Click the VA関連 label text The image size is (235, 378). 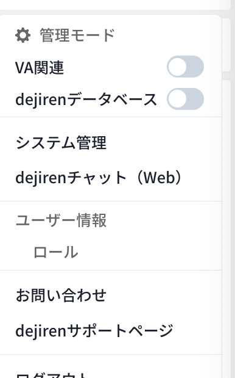pyautogui.click(x=40, y=68)
